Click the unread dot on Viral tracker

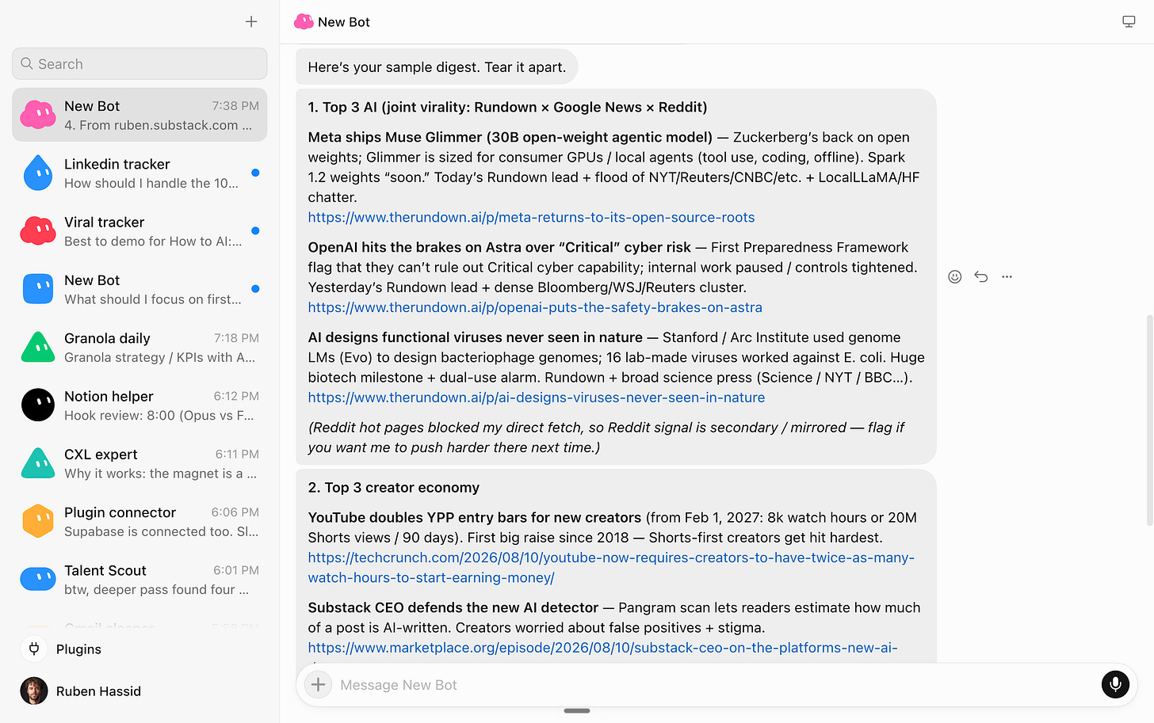click(x=255, y=230)
